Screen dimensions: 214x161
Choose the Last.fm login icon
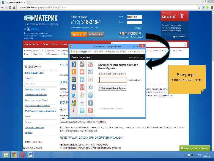82,87
